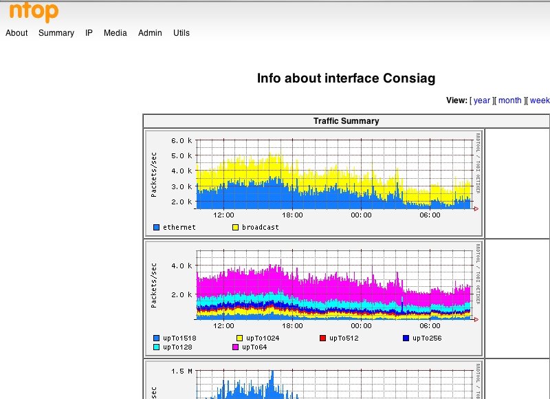Click the cyan upTo128 legend swatch
550x399 pixels.
157,347
